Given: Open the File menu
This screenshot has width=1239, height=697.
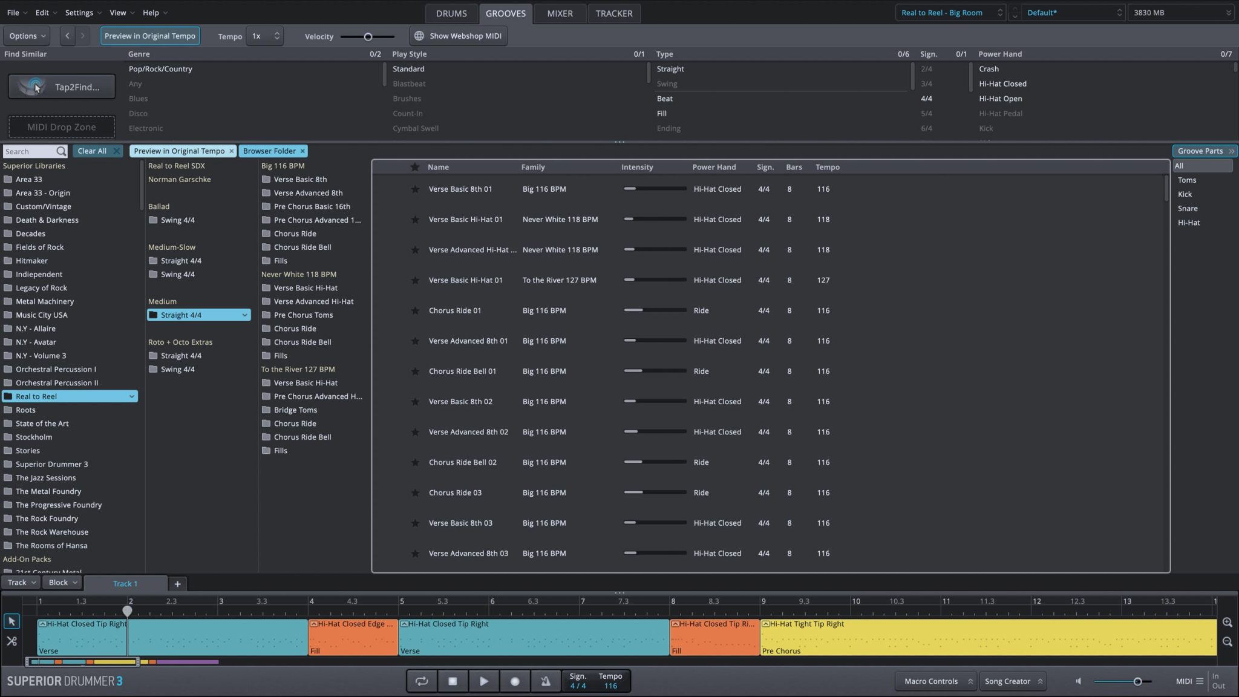Looking at the screenshot, I should (17, 13).
